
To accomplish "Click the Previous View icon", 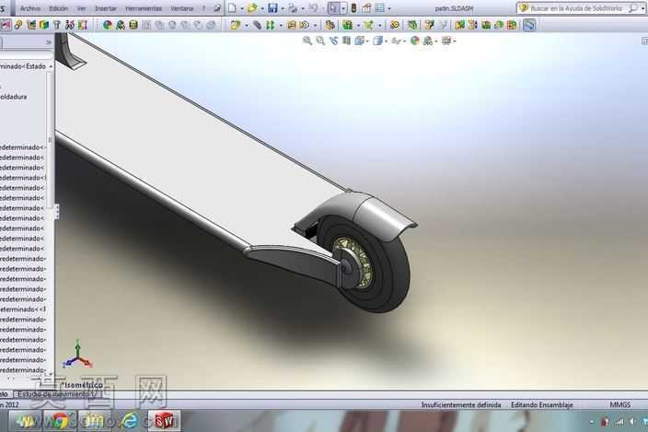I will coord(333,41).
